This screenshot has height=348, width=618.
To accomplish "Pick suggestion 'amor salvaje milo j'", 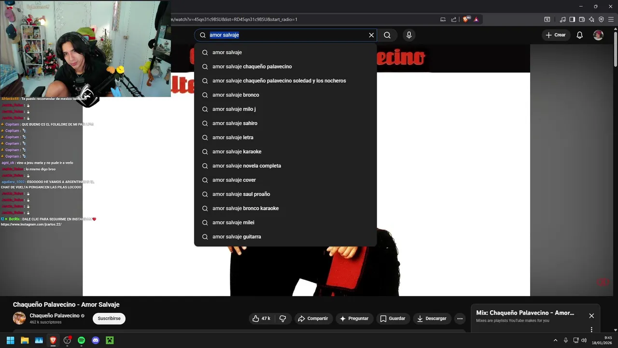I will [x=285, y=109].
